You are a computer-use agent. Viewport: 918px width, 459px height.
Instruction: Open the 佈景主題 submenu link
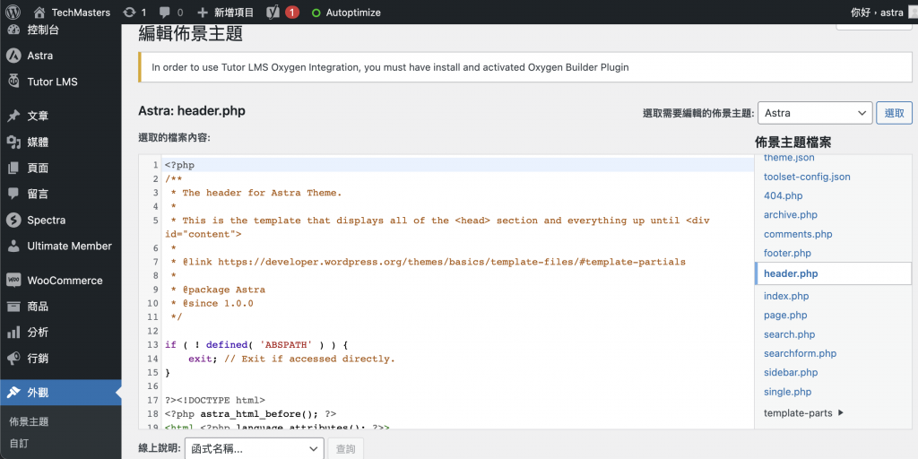[29, 421]
